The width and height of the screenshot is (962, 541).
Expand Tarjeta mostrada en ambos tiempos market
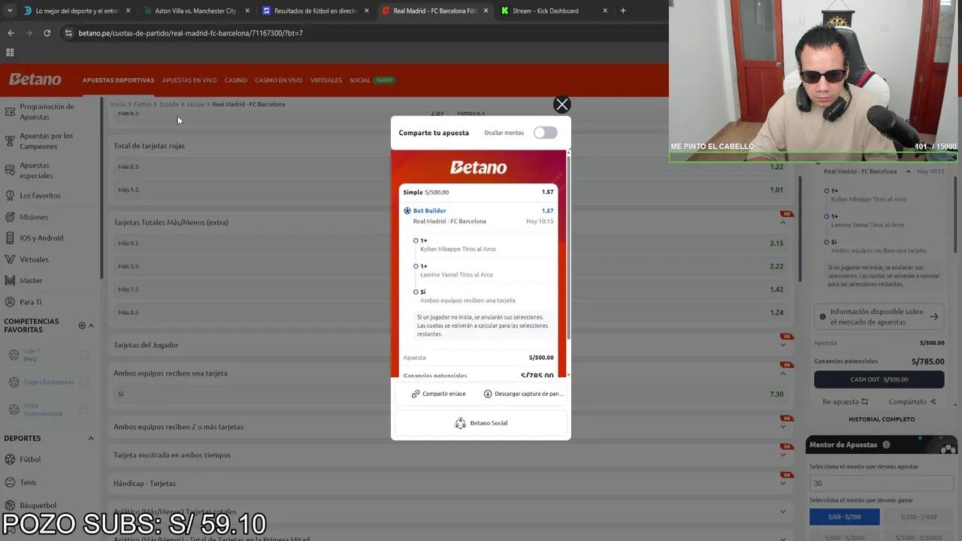pos(783,455)
